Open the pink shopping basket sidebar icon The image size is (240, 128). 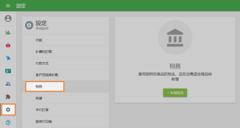coord(8,45)
